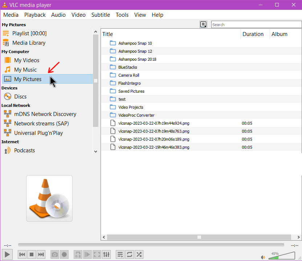
Task: Select FlashIntegro folder
Action: [201, 83]
